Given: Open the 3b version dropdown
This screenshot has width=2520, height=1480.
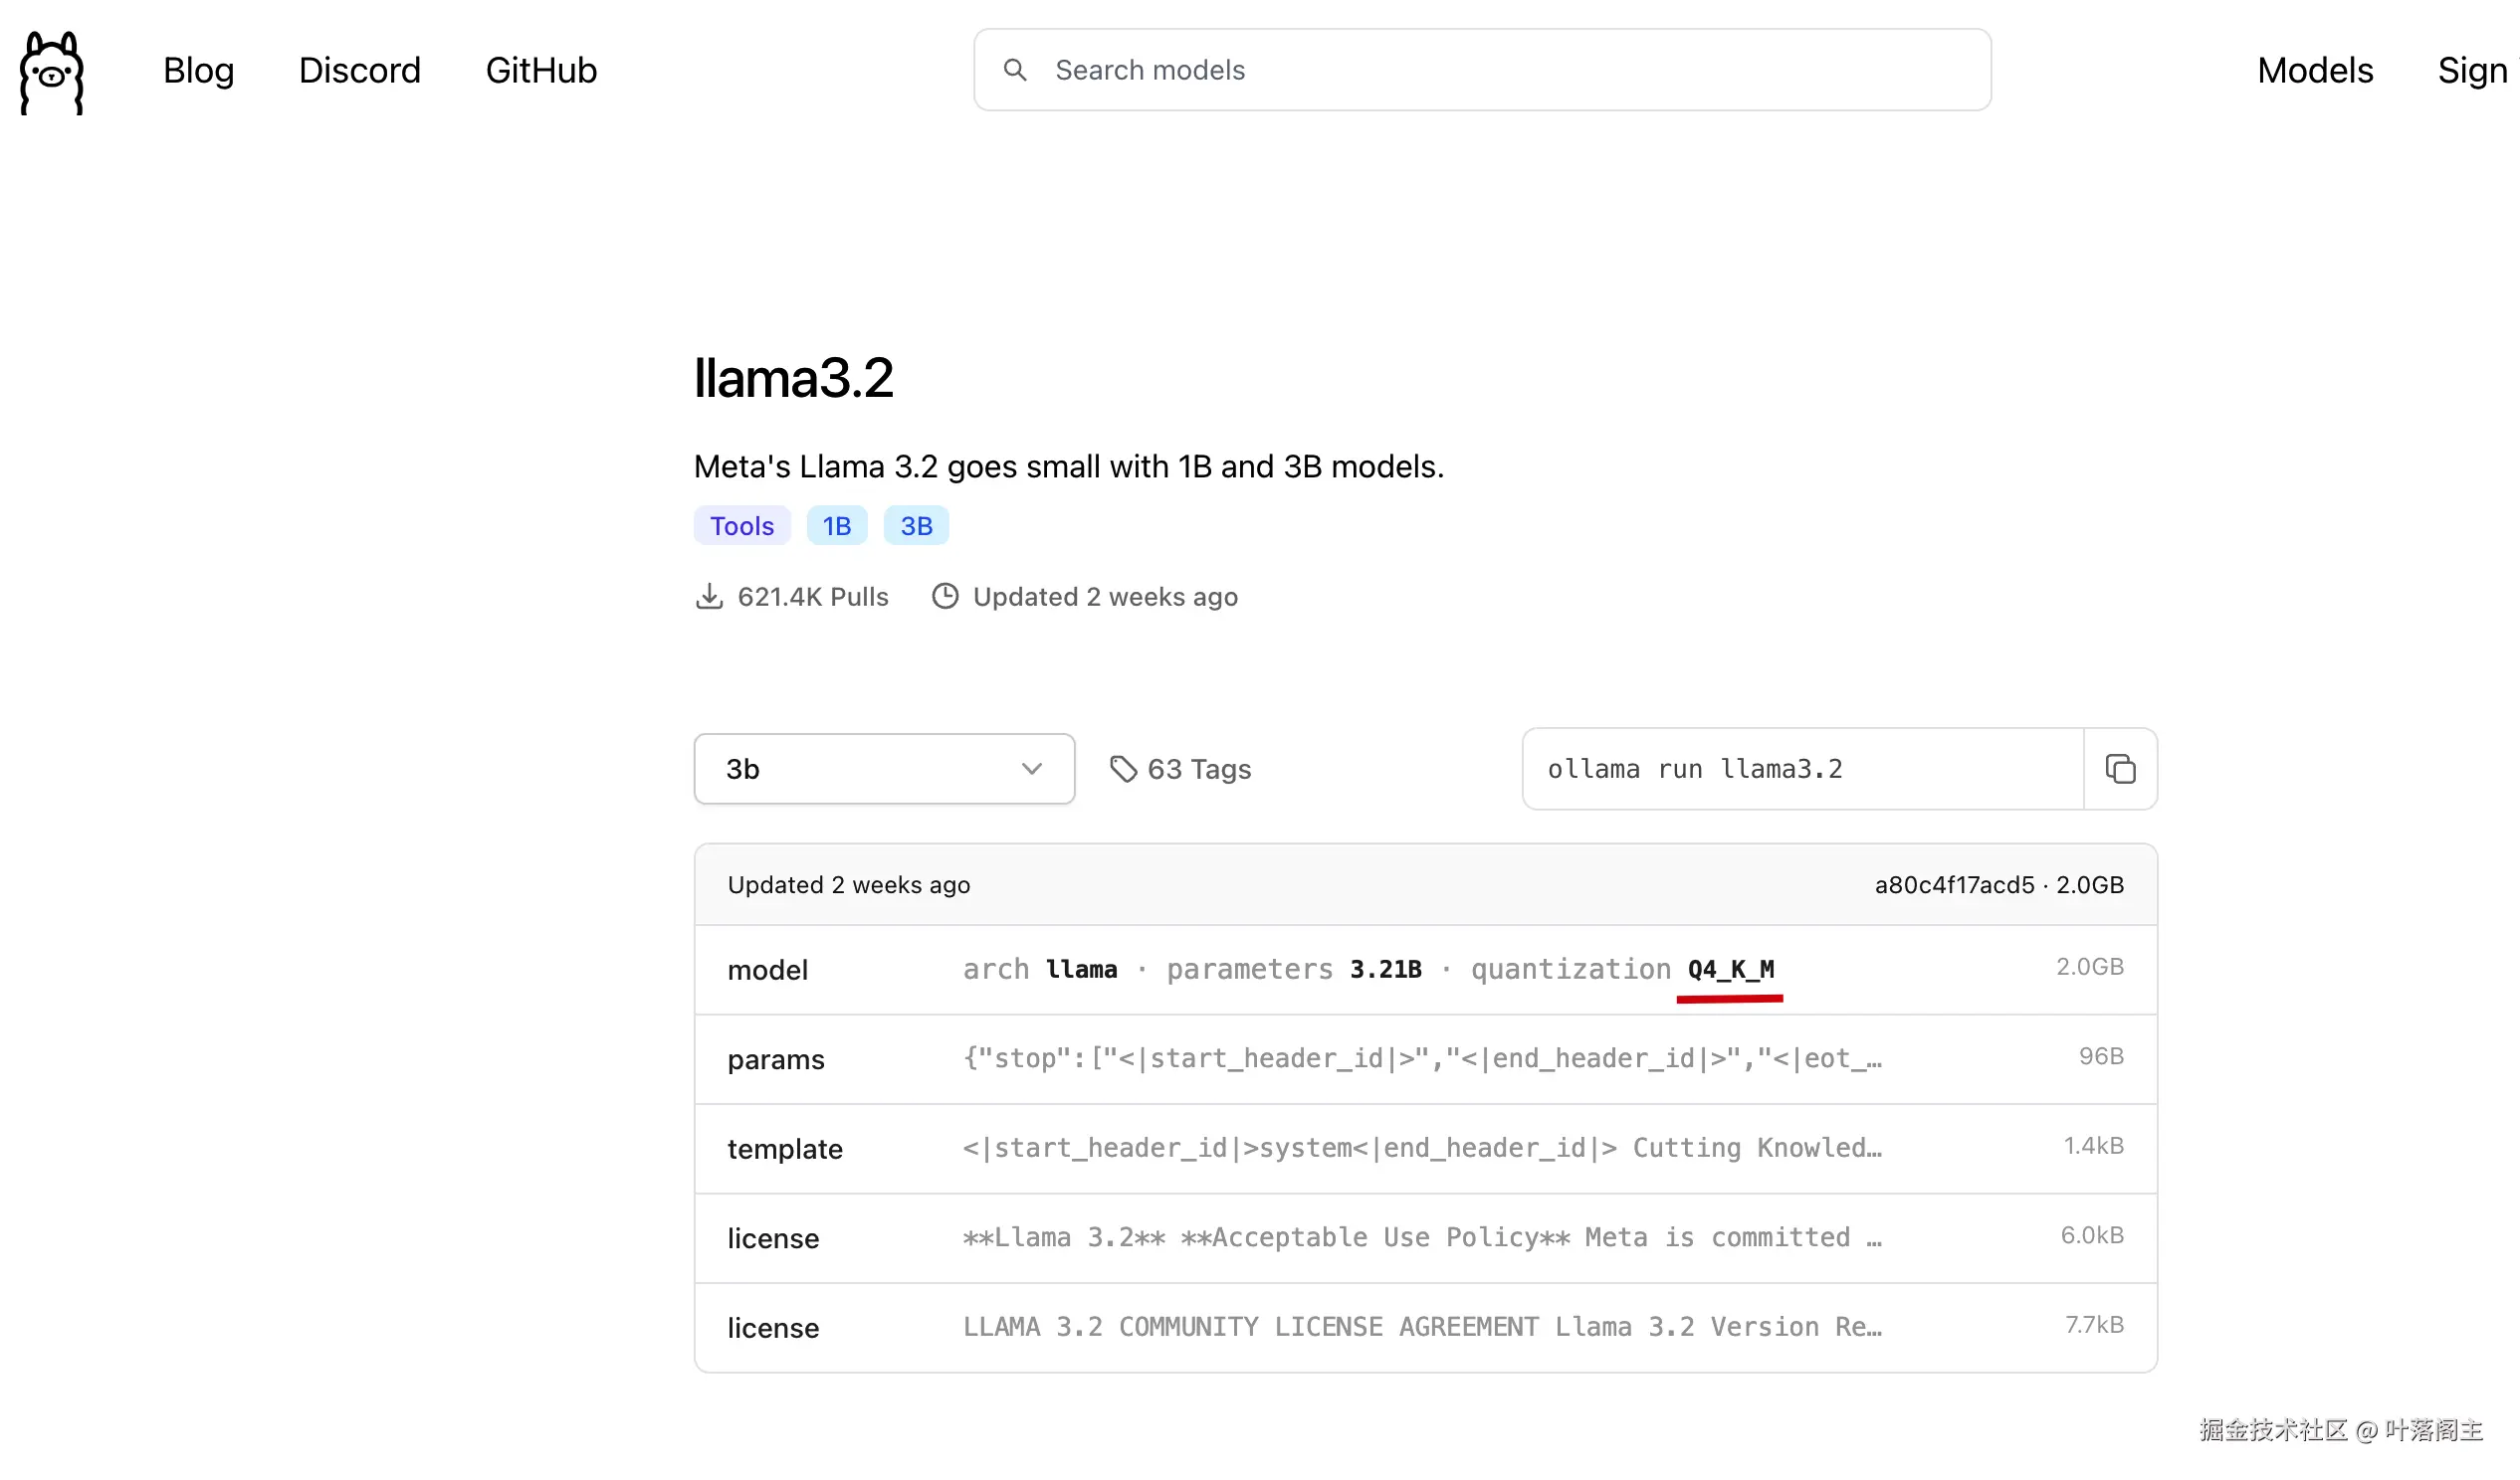Looking at the screenshot, I should pyautogui.click(x=883, y=769).
